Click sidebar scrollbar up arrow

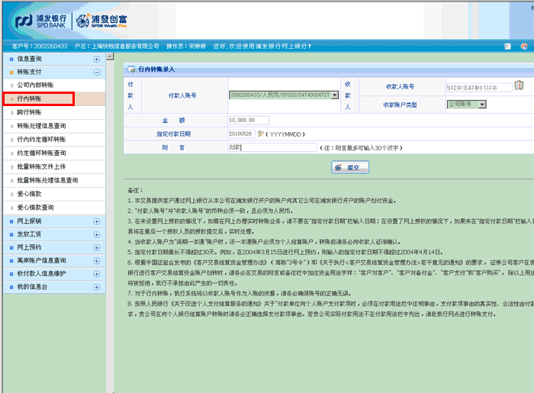[110, 56]
